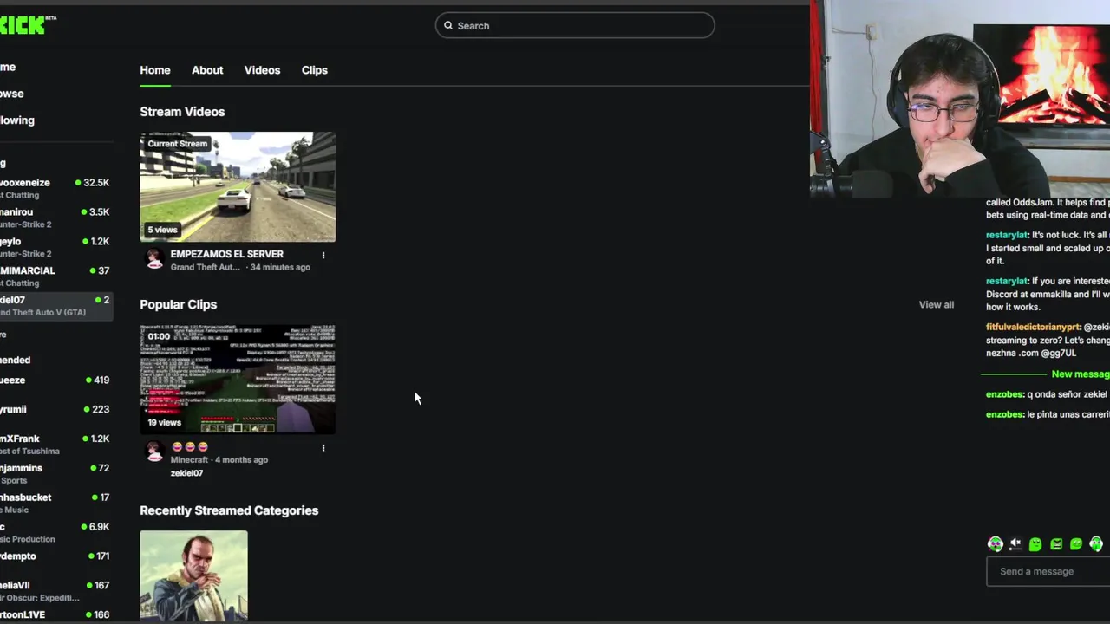The width and height of the screenshot is (1110, 624).
Task: Select the Grand Theft Auto V channel in the sidebar
Action: click(55, 306)
